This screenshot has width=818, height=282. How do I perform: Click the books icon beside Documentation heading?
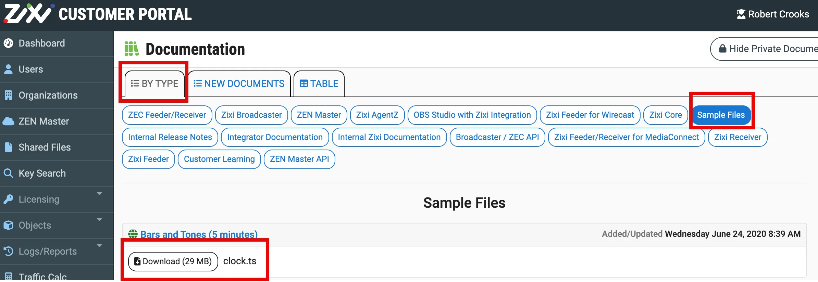pyautogui.click(x=132, y=49)
